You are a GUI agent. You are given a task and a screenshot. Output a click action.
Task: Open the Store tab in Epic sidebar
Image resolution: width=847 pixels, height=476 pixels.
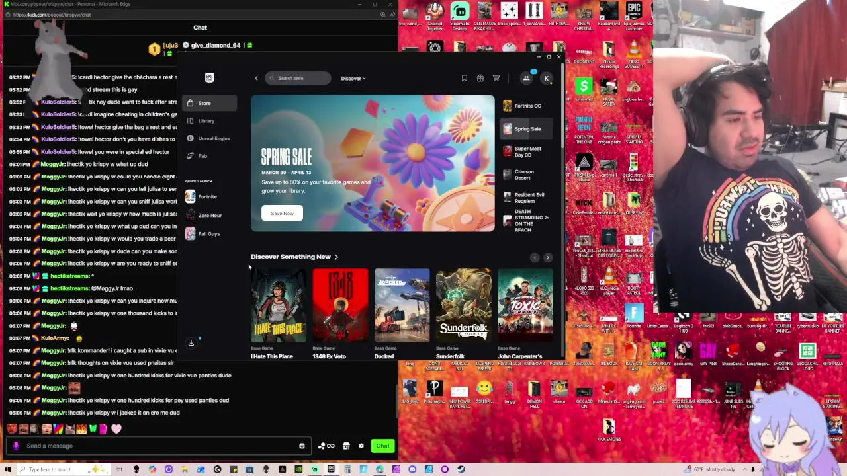pyautogui.click(x=210, y=103)
